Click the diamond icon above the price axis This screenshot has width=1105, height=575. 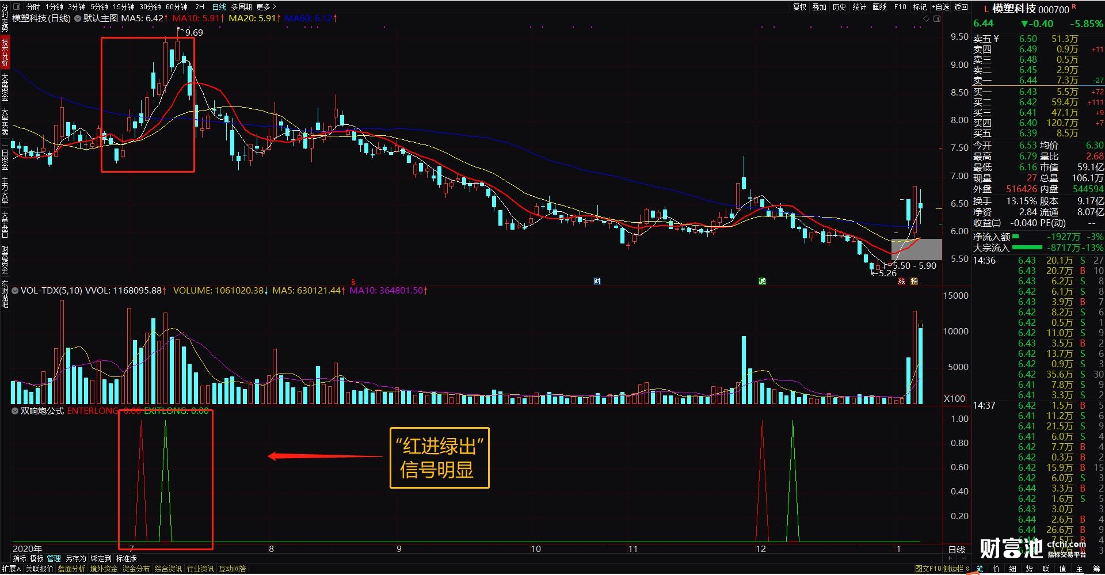click(x=926, y=19)
